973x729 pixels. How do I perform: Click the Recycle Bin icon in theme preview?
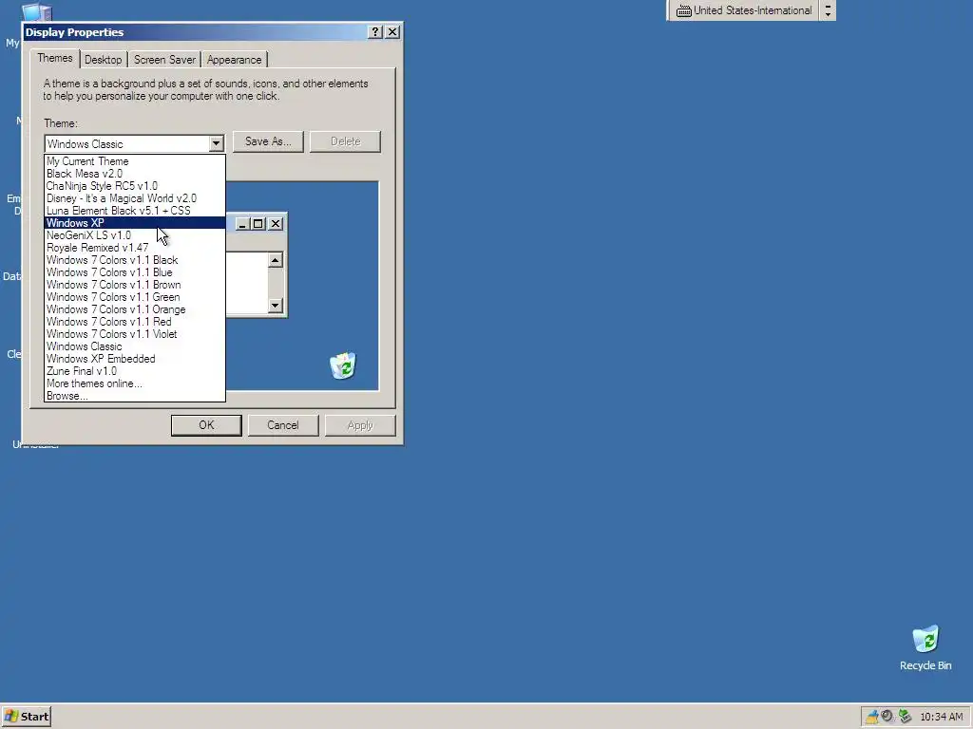pyautogui.click(x=343, y=365)
